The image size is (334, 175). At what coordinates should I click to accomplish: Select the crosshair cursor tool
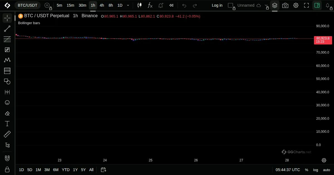coord(7,18)
